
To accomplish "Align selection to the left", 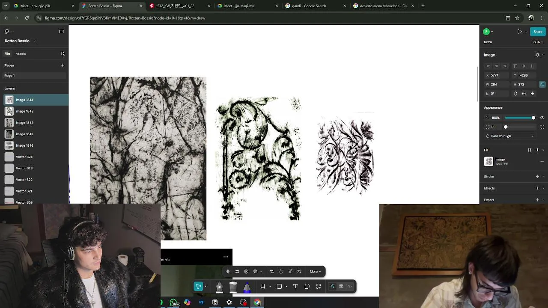I will coord(488,66).
